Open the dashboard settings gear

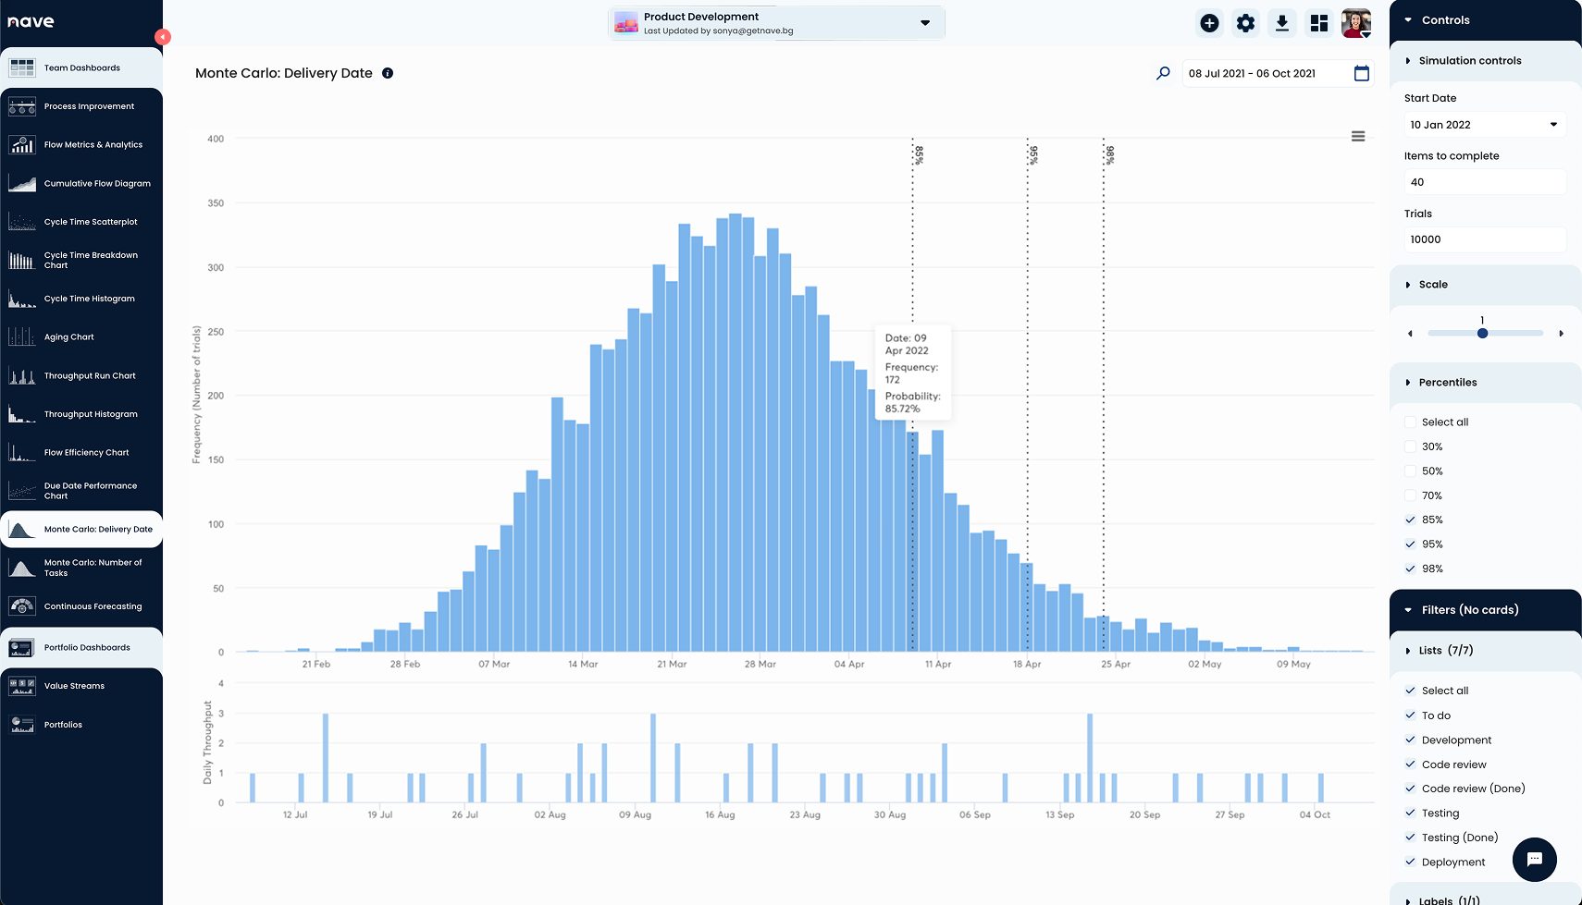1245,22
